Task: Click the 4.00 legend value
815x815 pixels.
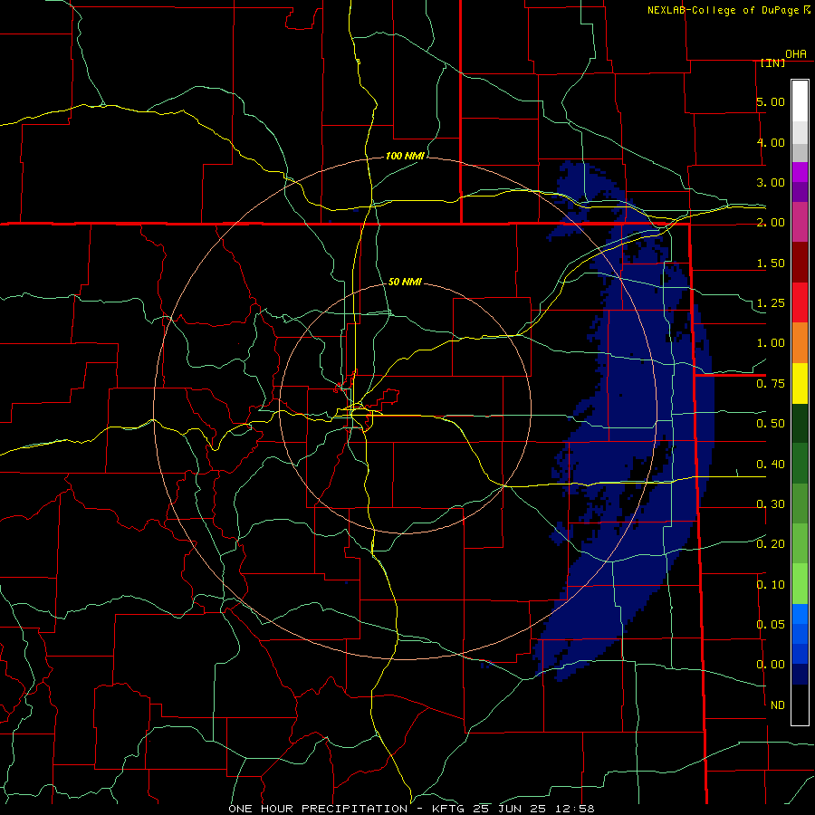Action: click(771, 142)
